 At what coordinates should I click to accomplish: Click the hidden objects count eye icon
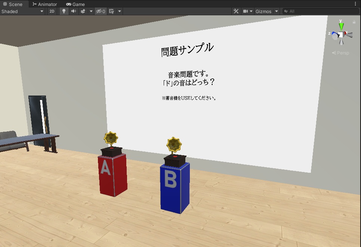[x=99, y=11]
